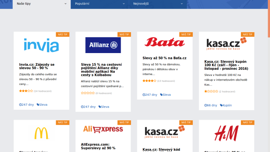Click the H&M logo image
This screenshot has width=270, height=152.
227,133
